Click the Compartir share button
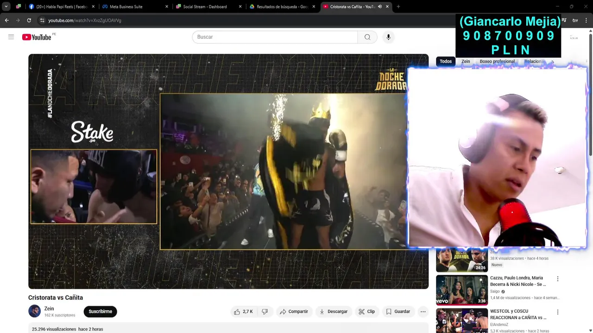The image size is (593, 333). [x=294, y=312]
